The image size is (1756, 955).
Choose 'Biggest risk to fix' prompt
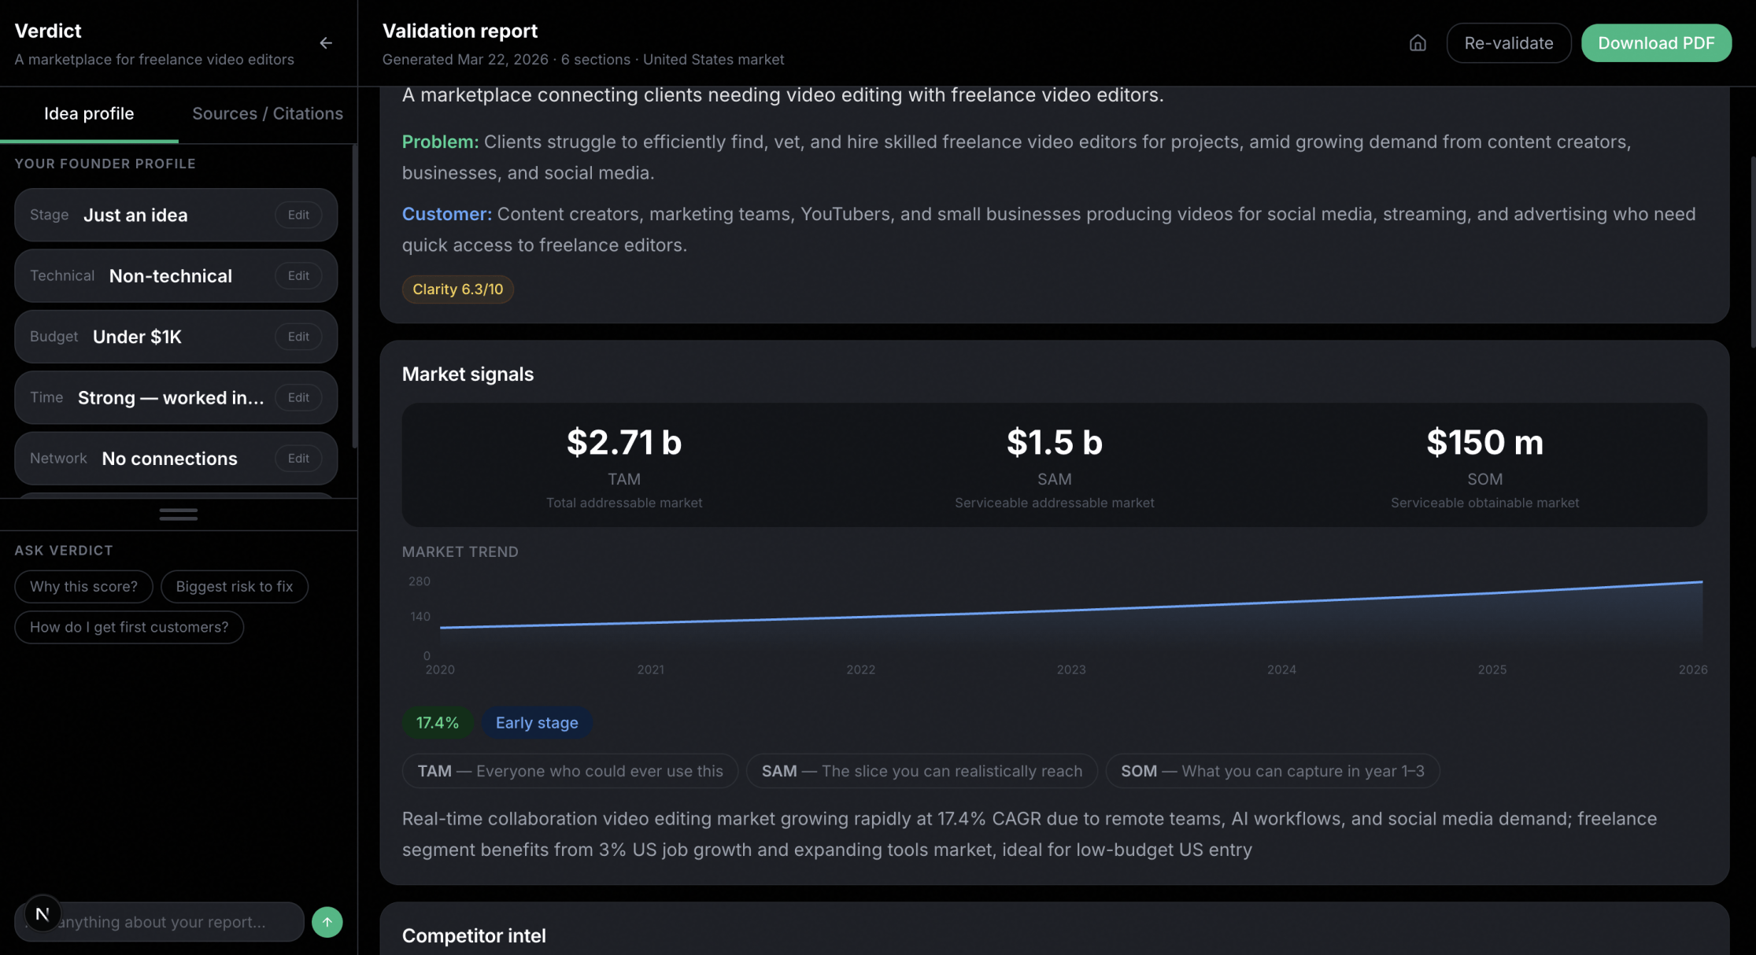tap(235, 587)
